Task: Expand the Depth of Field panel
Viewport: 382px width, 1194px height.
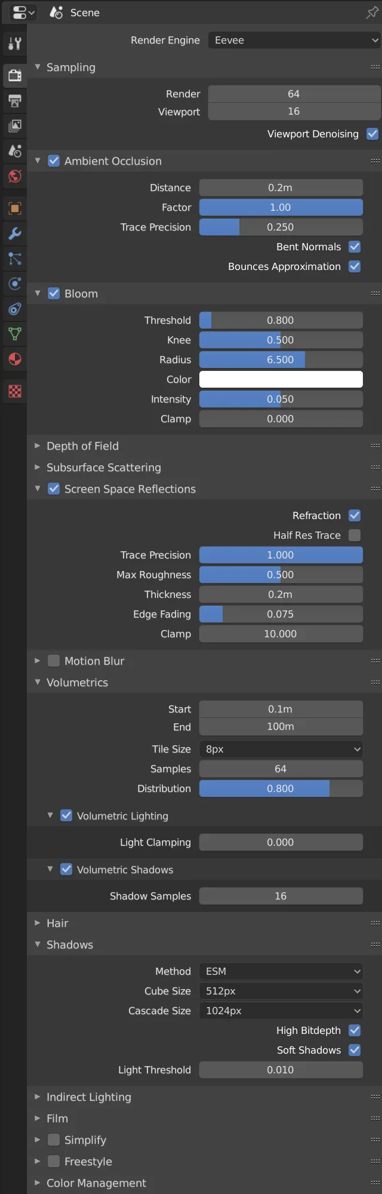Action: click(82, 446)
